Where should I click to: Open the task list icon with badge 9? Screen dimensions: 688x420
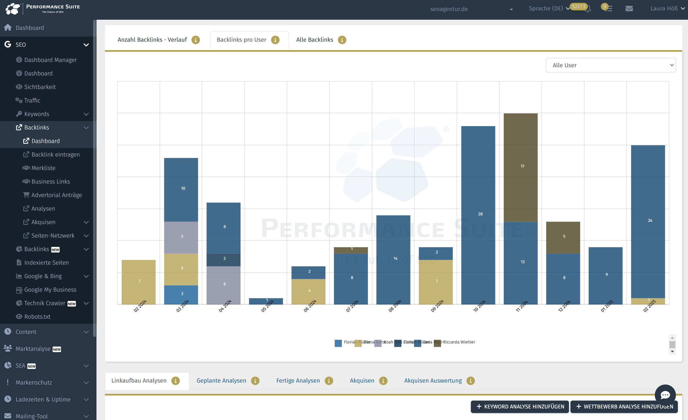[609, 9]
